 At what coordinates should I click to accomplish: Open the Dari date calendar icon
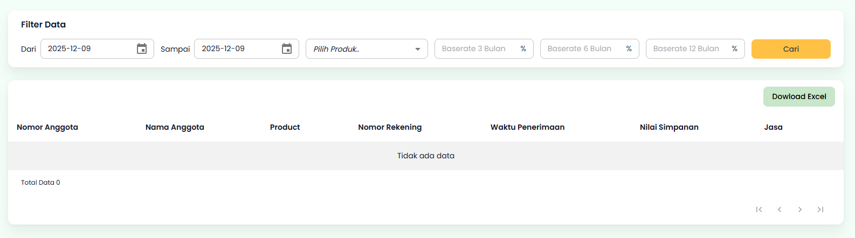point(142,49)
